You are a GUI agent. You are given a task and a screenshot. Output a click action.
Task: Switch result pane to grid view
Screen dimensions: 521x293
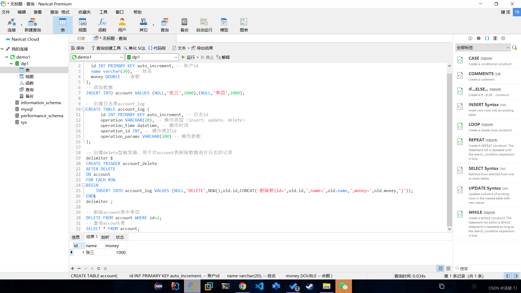[441, 269]
